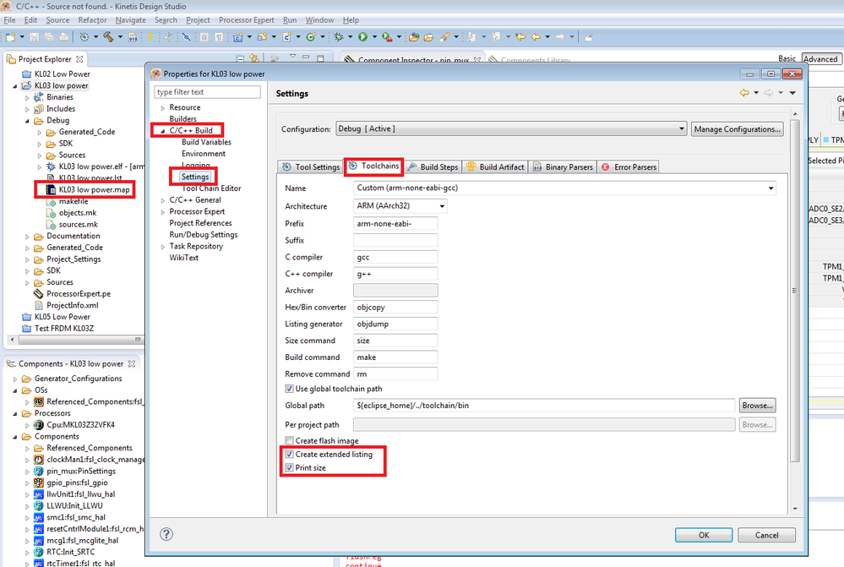The image size is (844, 567).
Task: Click the Collapse All icon in Project Explorer
Action: [x=240, y=58]
